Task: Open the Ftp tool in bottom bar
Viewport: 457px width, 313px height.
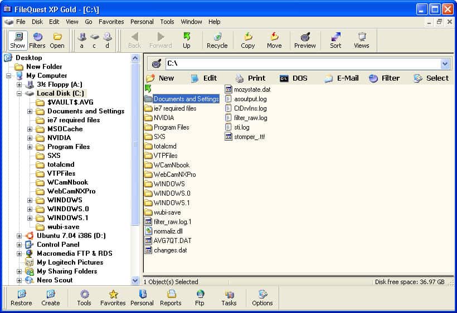Action: [200, 297]
